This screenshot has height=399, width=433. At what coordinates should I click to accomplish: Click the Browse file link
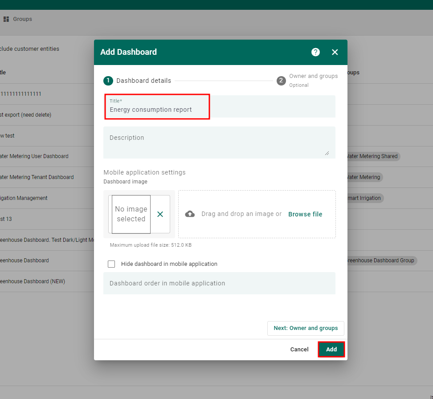point(305,214)
